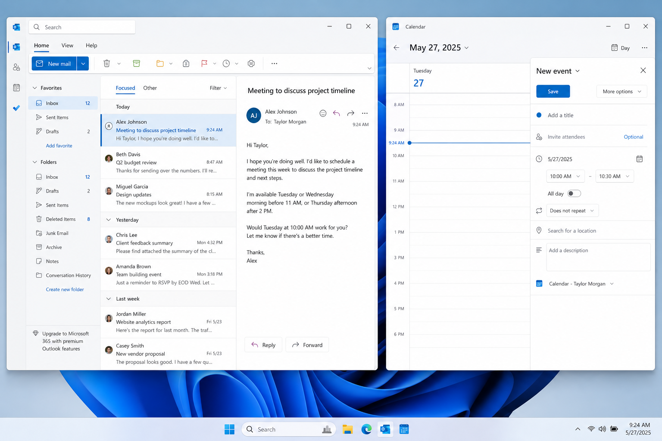
Task: Click the Add a description box
Action: 598,257
